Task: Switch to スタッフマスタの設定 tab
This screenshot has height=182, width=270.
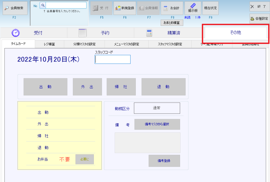Action: click(170, 44)
